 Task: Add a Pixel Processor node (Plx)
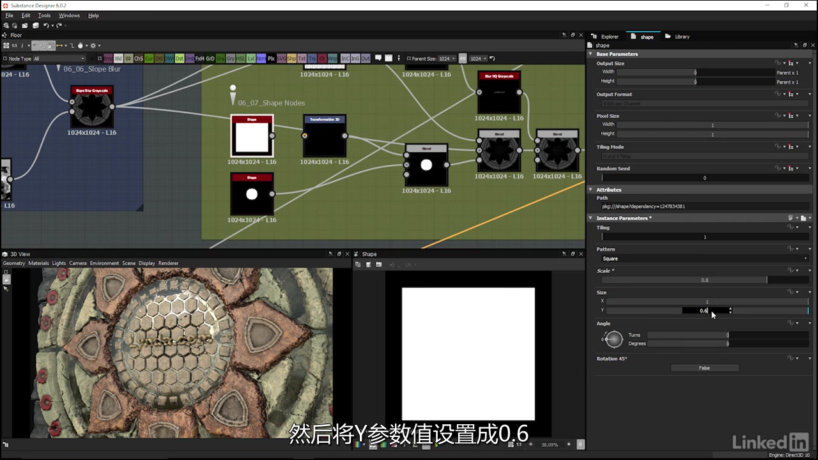click(271, 58)
